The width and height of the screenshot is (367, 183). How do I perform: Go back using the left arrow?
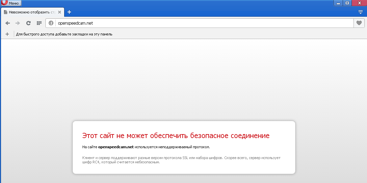8,23
